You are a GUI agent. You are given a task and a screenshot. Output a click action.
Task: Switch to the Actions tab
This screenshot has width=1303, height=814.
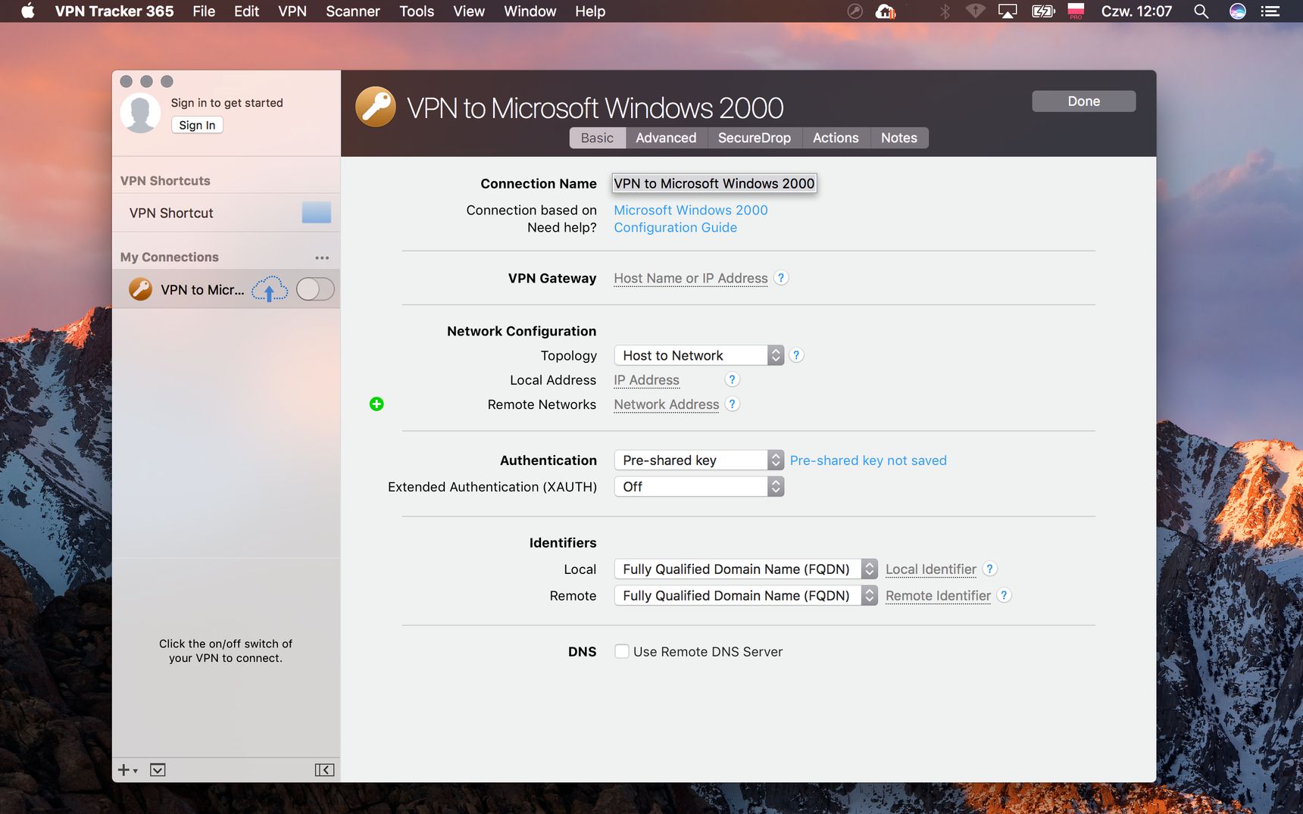point(836,138)
